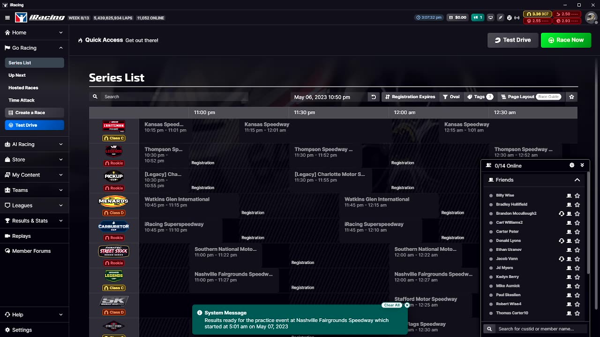Image resolution: width=600 pixels, height=337 pixels.
Task: Click the iRacing logo in header
Action: (40, 17)
